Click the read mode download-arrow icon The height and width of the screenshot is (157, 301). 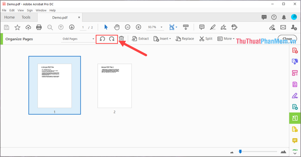click(x=186, y=27)
